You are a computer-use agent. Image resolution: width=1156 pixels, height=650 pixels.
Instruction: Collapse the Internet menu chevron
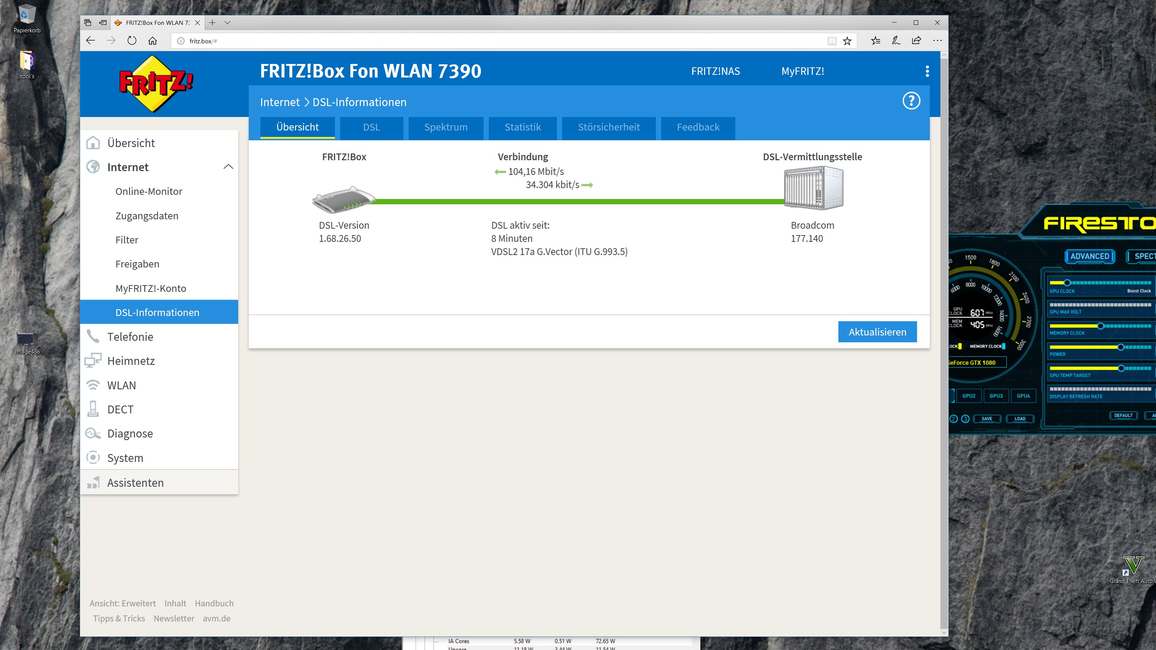click(228, 167)
